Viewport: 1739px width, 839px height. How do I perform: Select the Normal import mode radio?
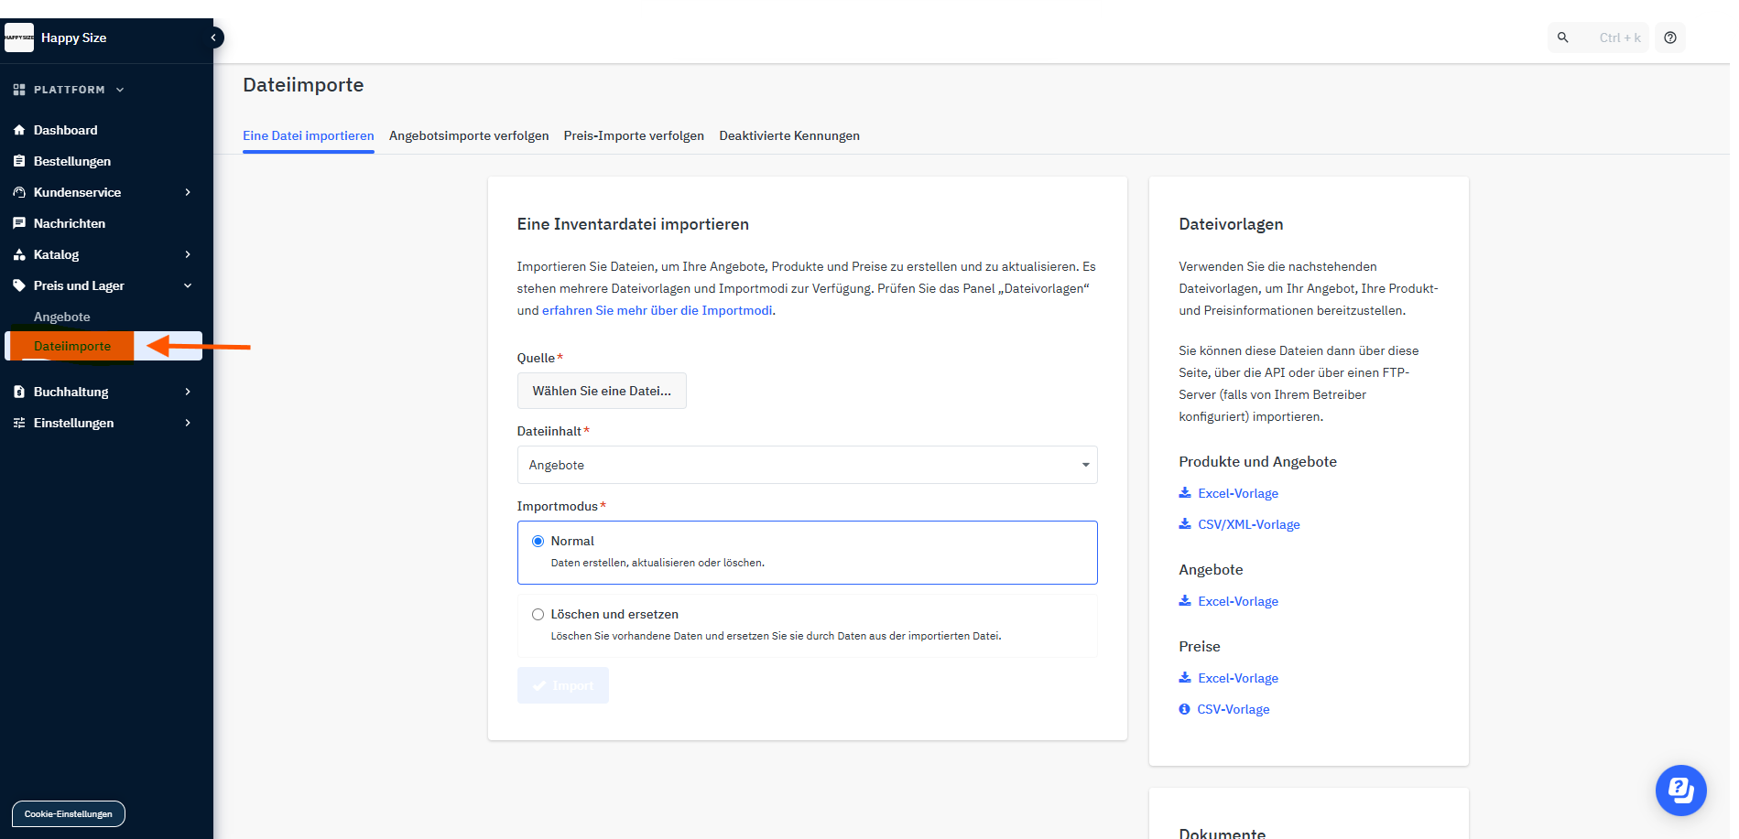[x=538, y=542]
